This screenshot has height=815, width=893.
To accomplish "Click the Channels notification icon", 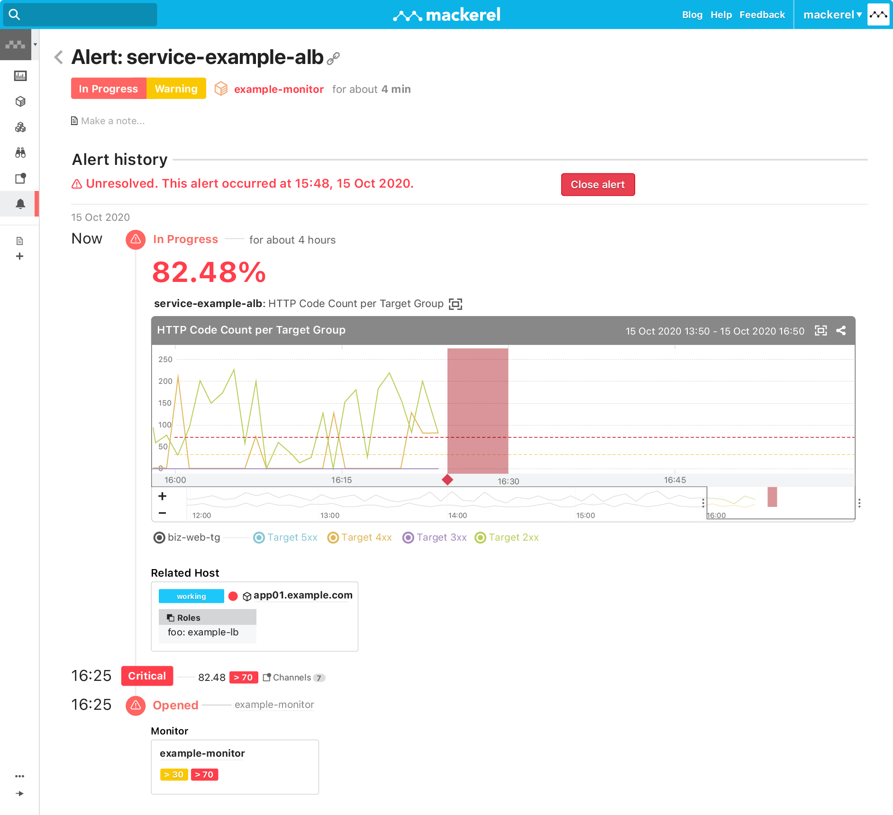I will point(267,677).
